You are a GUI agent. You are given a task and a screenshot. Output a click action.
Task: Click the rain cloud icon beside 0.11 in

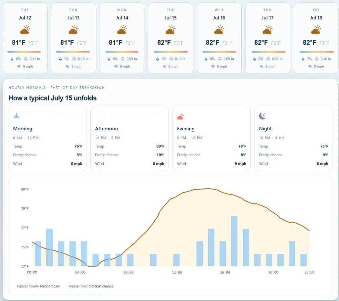[x=26, y=59]
